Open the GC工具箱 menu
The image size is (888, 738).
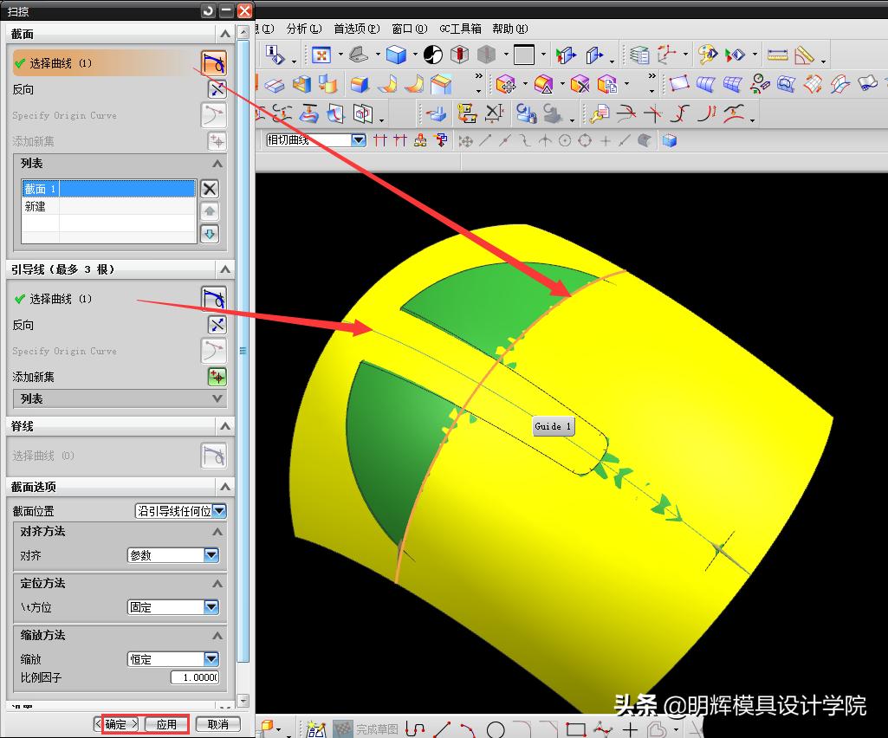pyautogui.click(x=460, y=29)
